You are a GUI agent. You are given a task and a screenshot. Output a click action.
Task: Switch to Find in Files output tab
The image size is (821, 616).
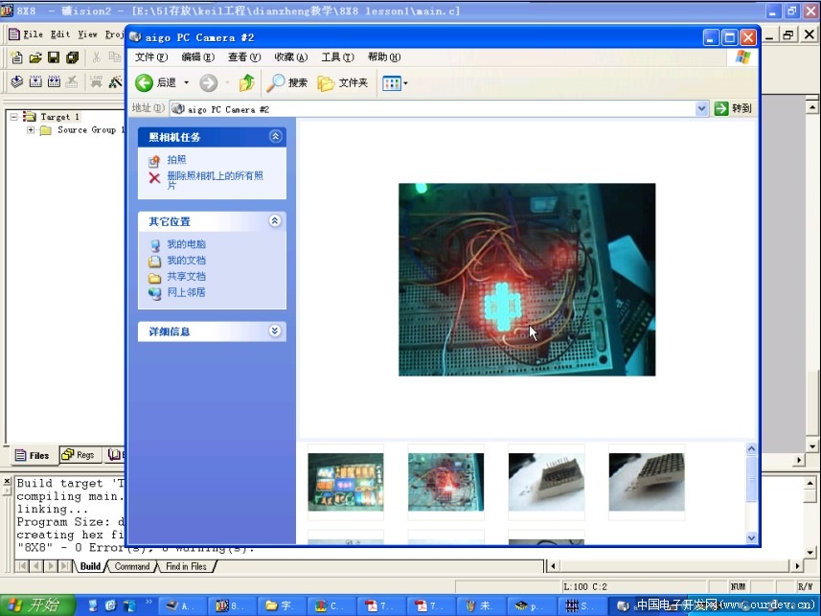[186, 566]
